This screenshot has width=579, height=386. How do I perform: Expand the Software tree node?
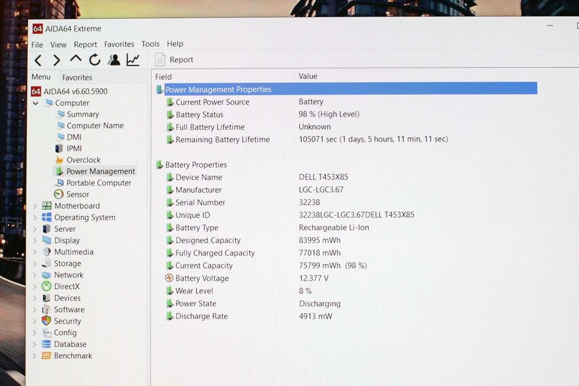click(x=35, y=310)
